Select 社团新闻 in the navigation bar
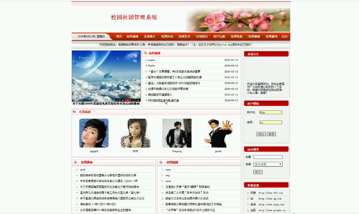 [x=254, y=36]
